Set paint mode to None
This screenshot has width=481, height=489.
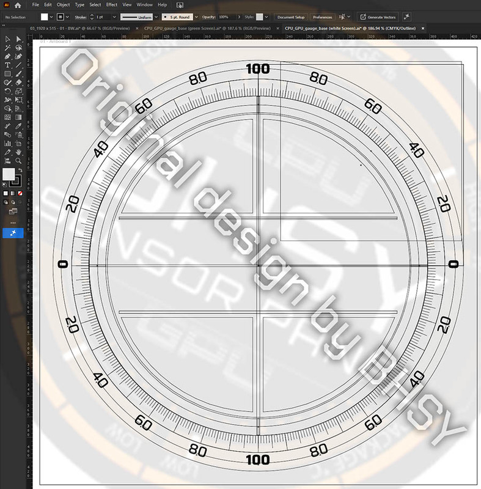coord(20,193)
